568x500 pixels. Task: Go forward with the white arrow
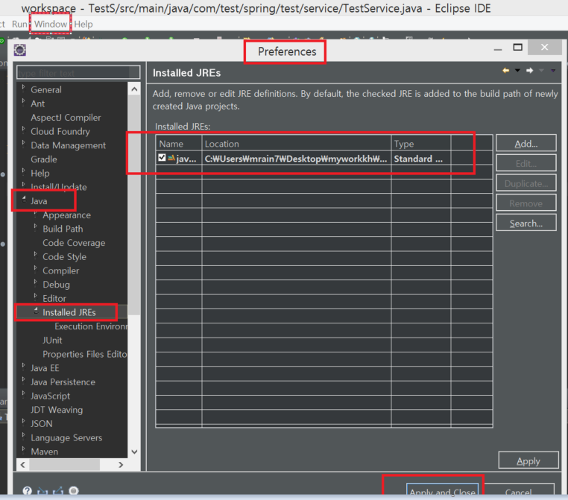(x=529, y=71)
